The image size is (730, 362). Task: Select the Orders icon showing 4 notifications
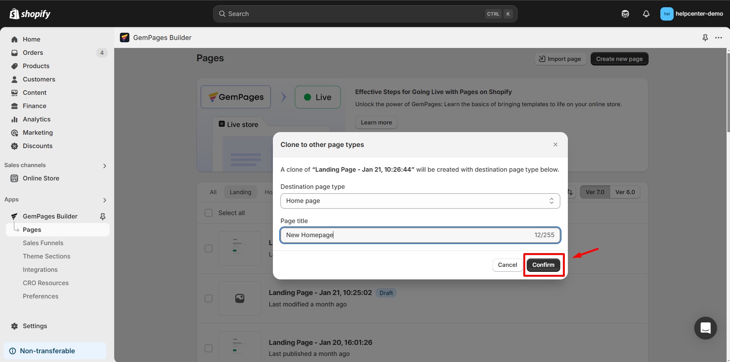(14, 53)
